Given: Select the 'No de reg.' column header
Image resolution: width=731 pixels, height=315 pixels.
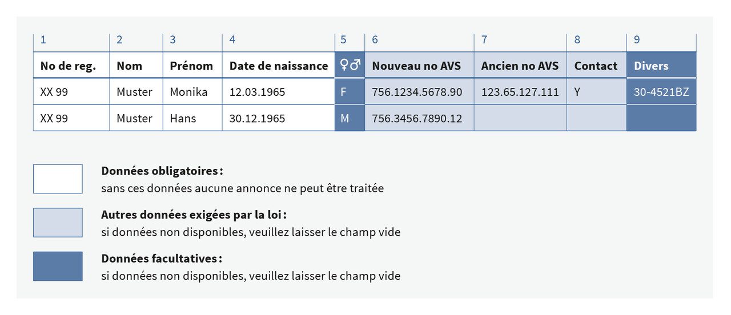Looking at the screenshot, I should tap(68, 66).
